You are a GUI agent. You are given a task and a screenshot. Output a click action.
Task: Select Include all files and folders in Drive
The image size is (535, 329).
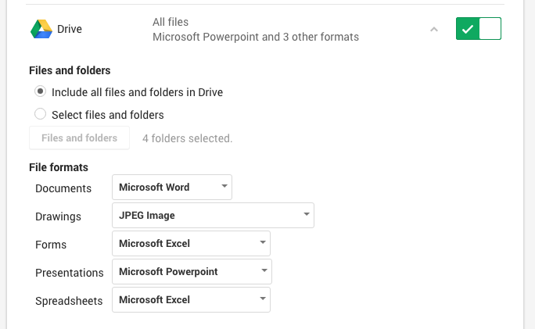click(x=40, y=91)
